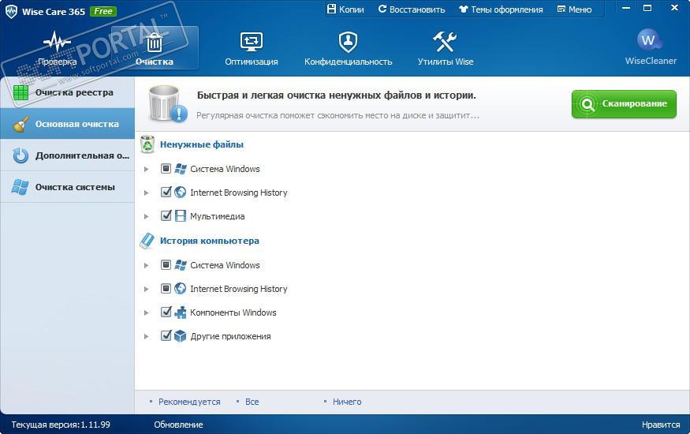The height and width of the screenshot is (434, 690).
Task: Uncheck Internet Browsing History under Ненужные файлы
Action: coord(166,192)
